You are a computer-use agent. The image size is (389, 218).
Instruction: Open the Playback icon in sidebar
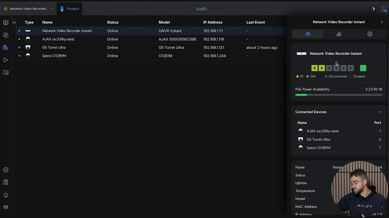click(x=6, y=60)
